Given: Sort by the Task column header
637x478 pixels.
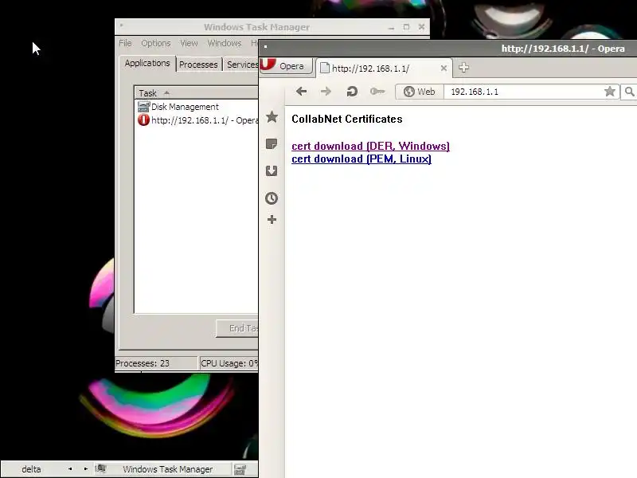Looking at the screenshot, I should 196,93.
